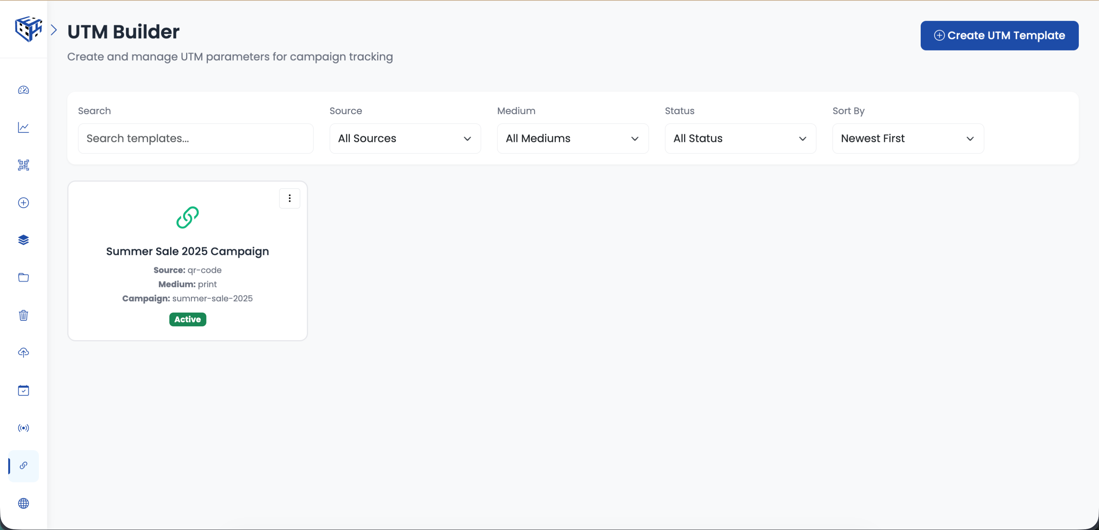
Task: Click the Active status badge
Action: click(187, 319)
